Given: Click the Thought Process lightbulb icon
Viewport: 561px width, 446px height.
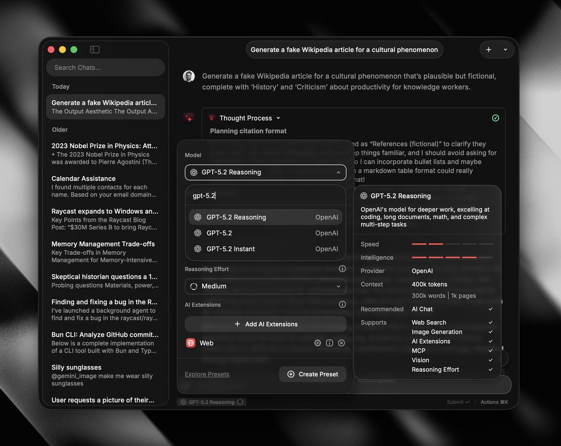Looking at the screenshot, I should tap(211, 118).
